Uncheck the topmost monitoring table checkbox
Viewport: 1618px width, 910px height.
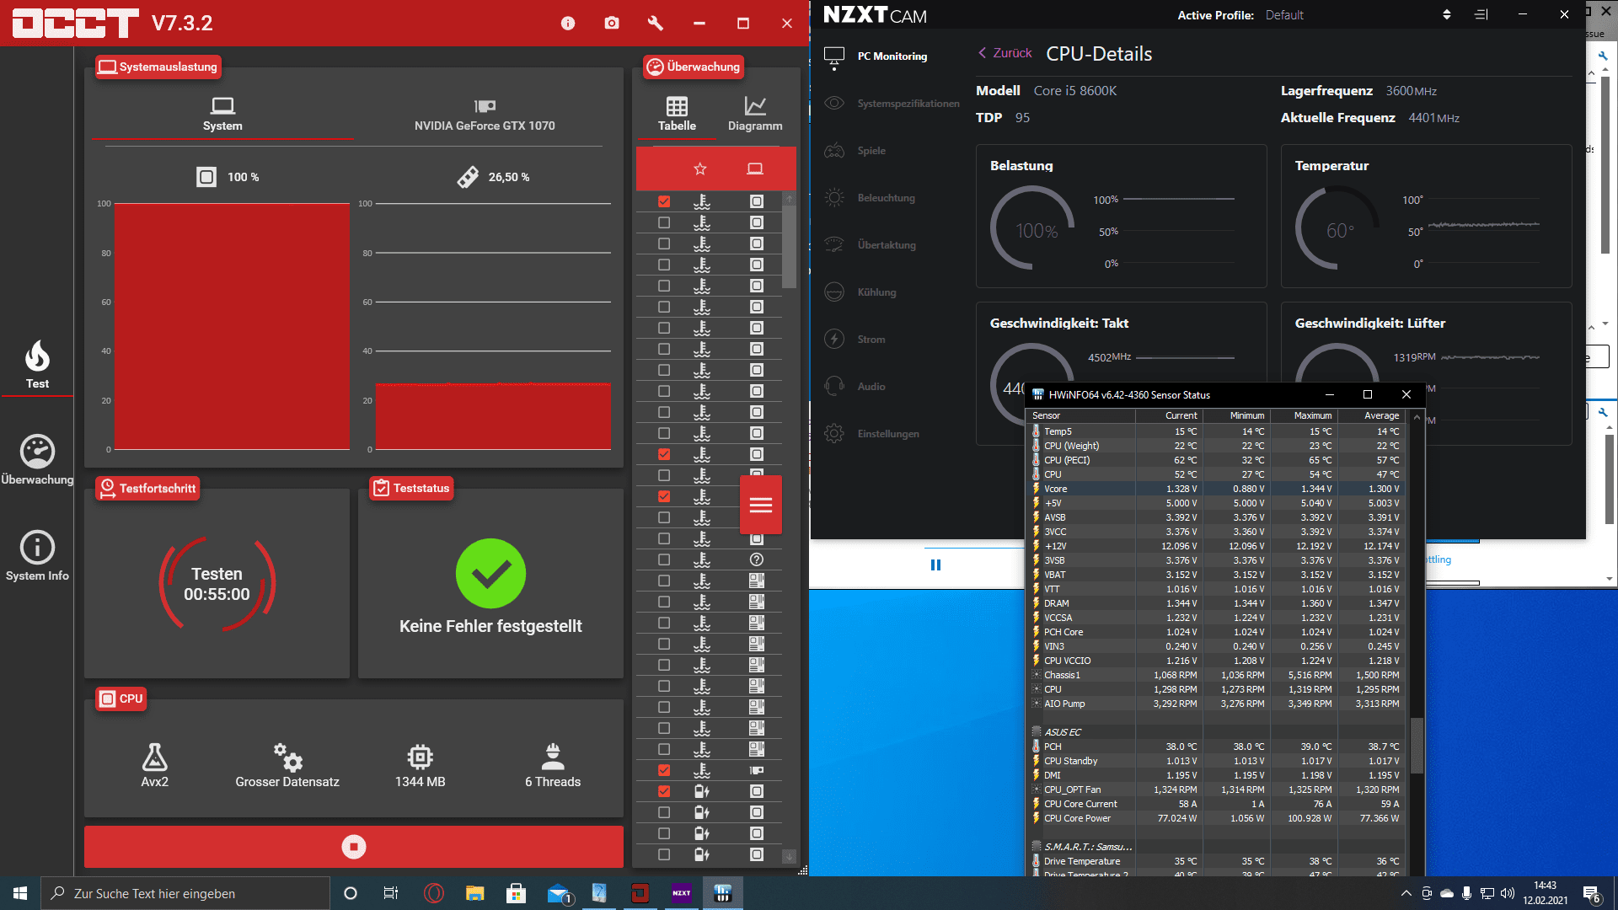point(664,201)
